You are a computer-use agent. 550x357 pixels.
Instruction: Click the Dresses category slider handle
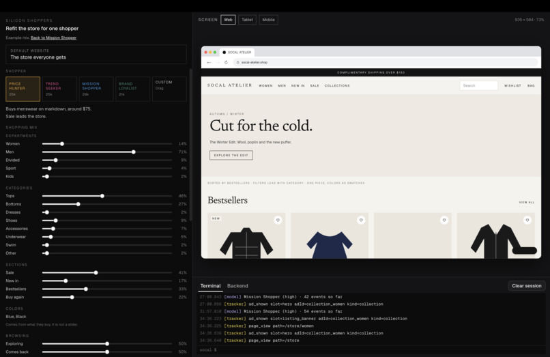click(47, 212)
